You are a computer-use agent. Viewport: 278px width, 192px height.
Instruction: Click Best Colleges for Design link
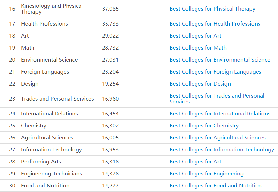[x=200, y=84]
